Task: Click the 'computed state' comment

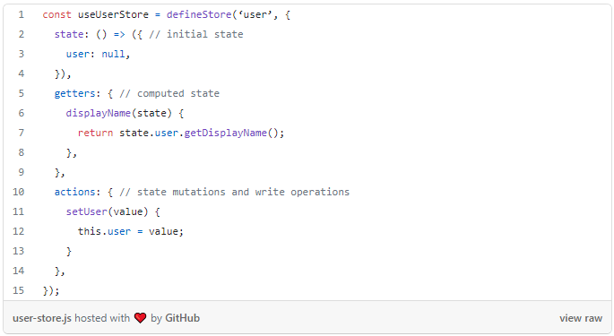Action: (169, 93)
